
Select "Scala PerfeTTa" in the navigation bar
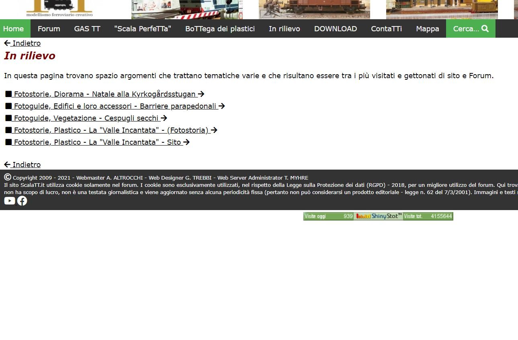[x=142, y=29]
